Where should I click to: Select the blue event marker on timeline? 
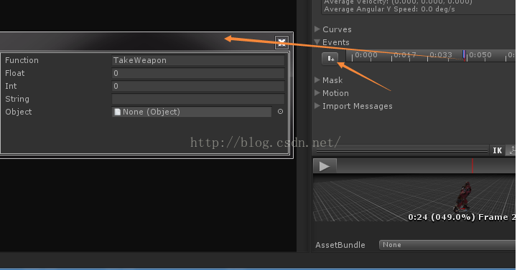[x=465, y=55]
